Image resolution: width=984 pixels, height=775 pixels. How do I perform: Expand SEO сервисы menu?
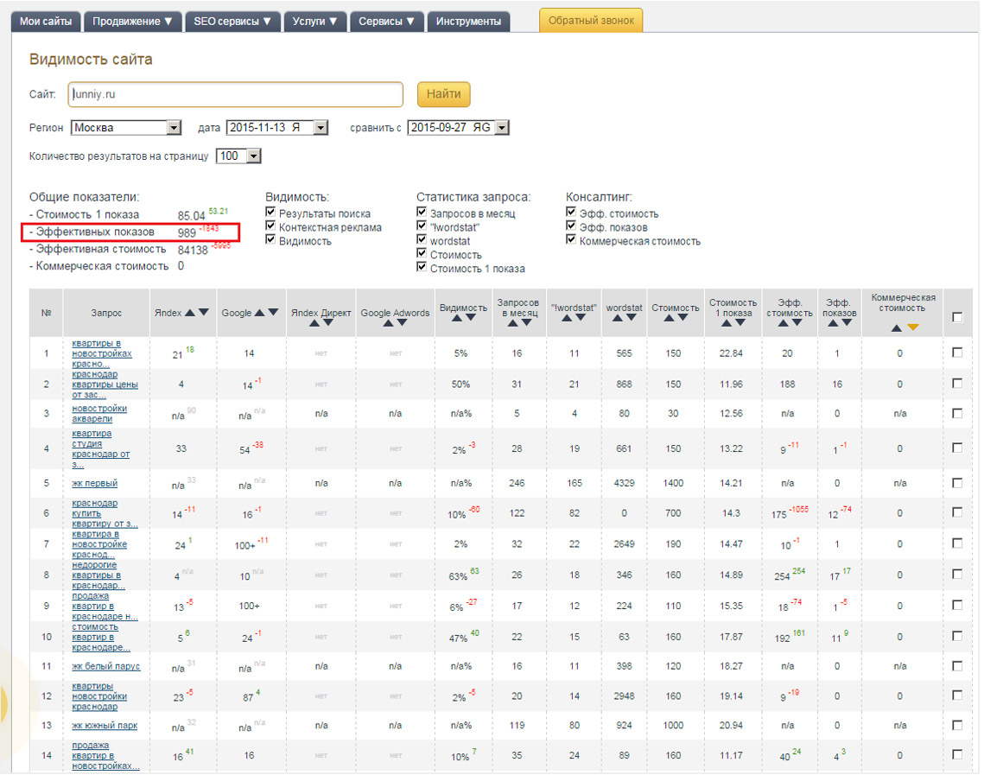pos(232,22)
